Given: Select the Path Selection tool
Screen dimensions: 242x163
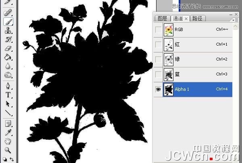Looking at the screenshot, I should pyautogui.click(x=8, y=104).
